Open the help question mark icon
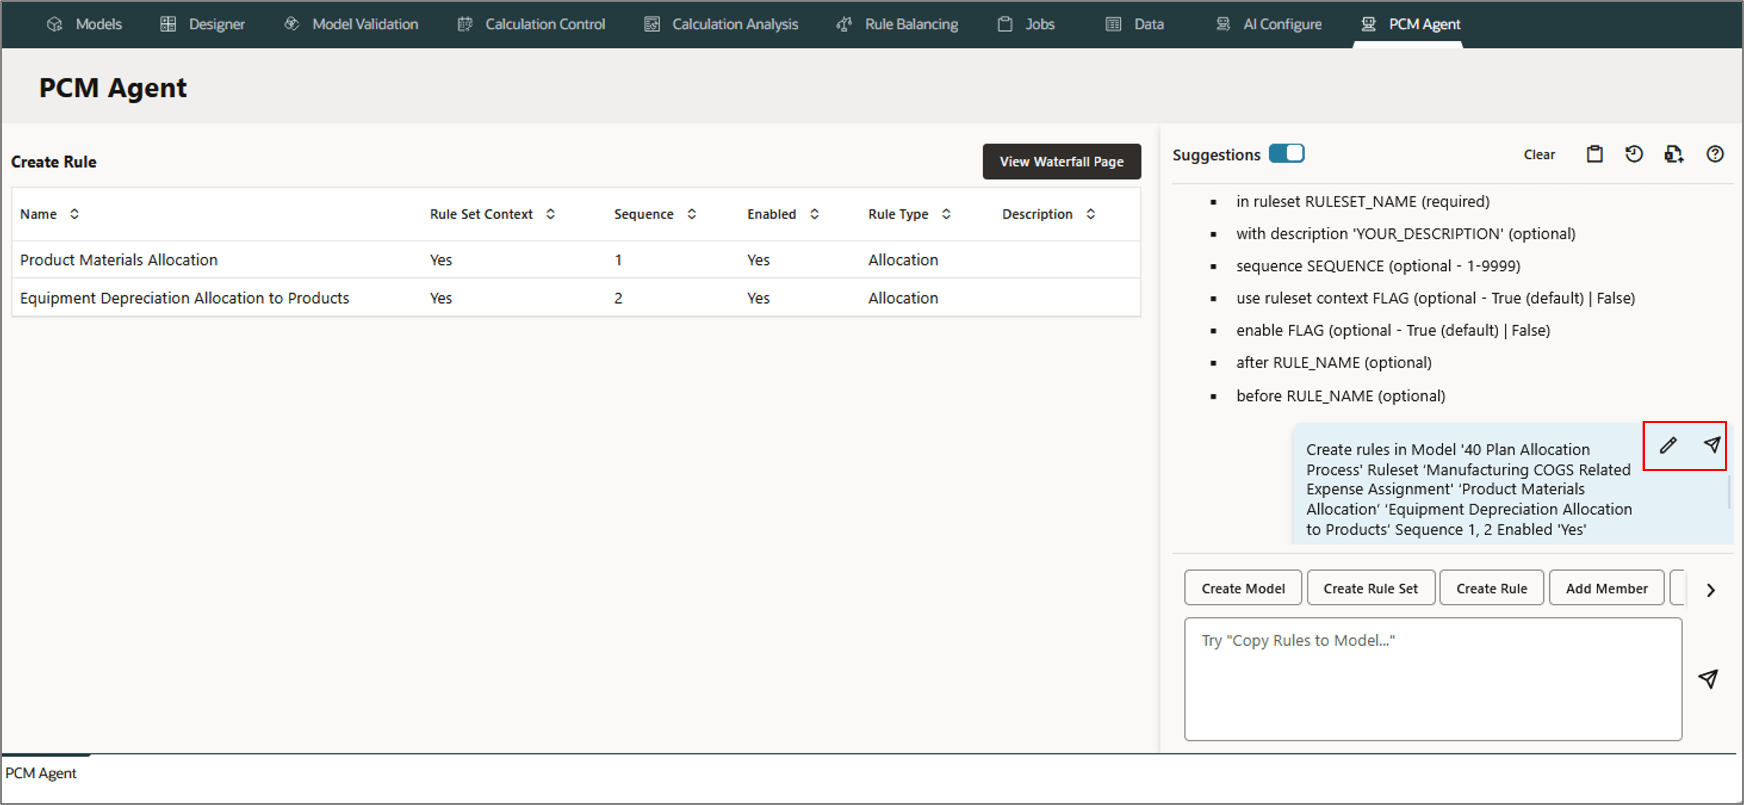The width and height of the screenshot is (1744, 805). (1714, 154)
